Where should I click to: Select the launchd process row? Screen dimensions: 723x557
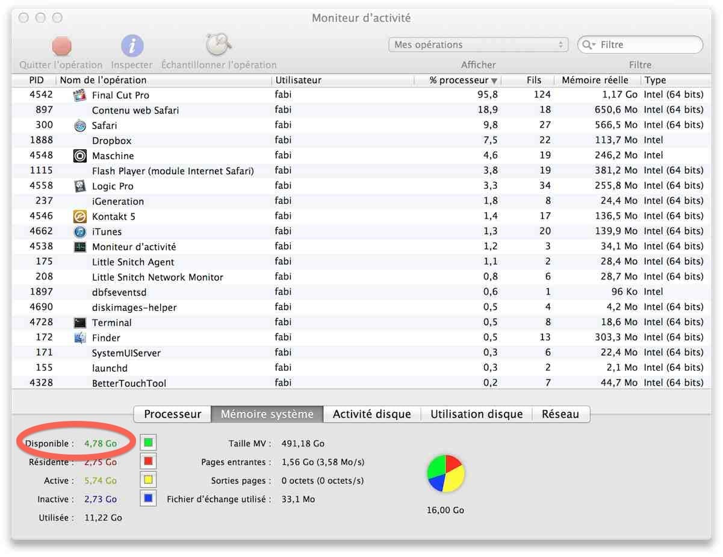(361, 368)
